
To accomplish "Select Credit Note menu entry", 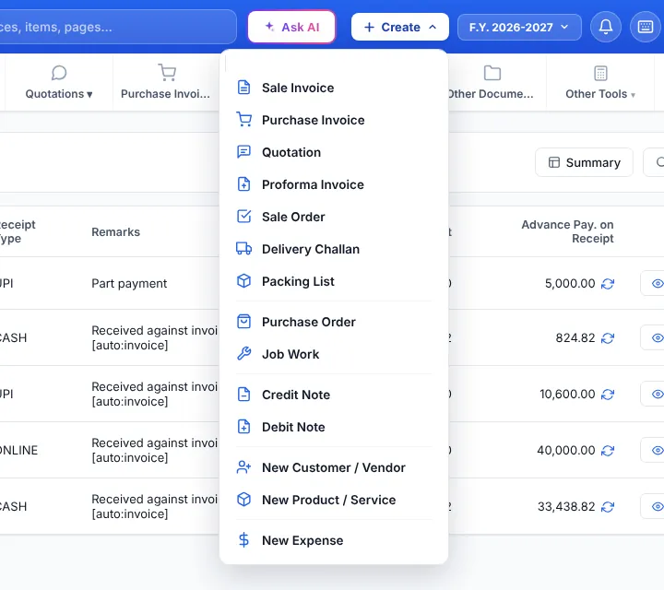I will (334, 395).
